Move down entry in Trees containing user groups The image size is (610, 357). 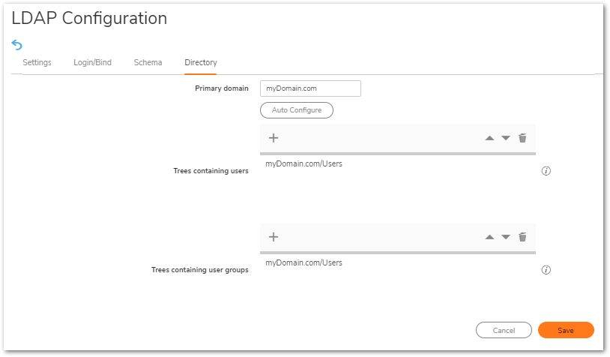(506, 237)
